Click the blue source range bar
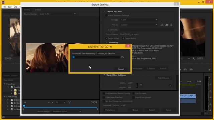This screenshot has height=120, width=214. pyautogui.click(x=60, y=108)
